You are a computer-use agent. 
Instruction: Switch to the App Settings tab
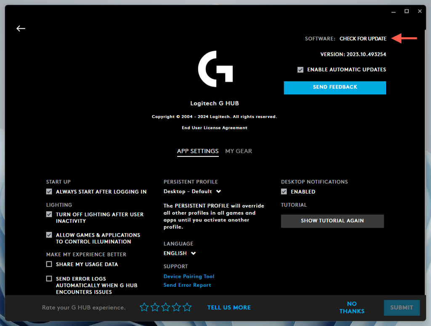(x=198, y=151)
